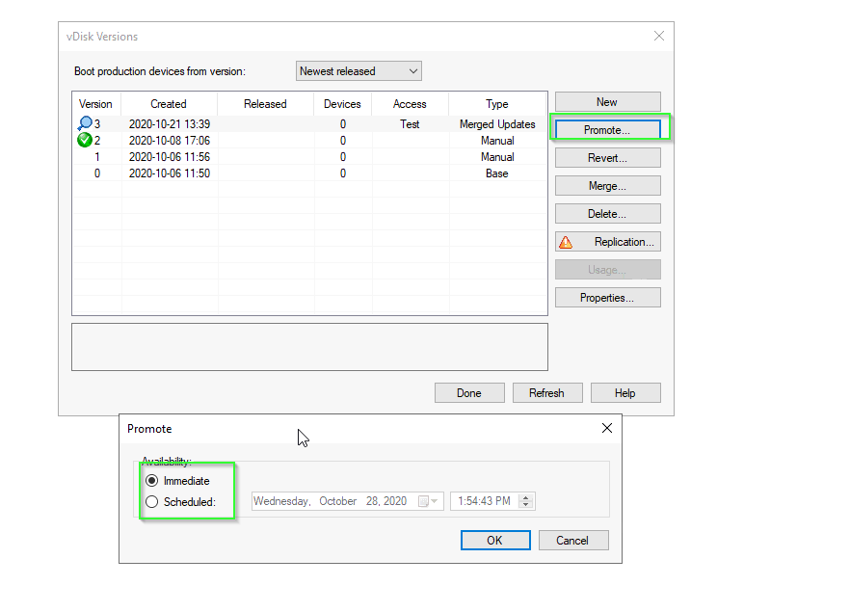This screenshot has height=612, width=850.
Task: Click the Merged Updates type cell
Action: tap(497, 124)
